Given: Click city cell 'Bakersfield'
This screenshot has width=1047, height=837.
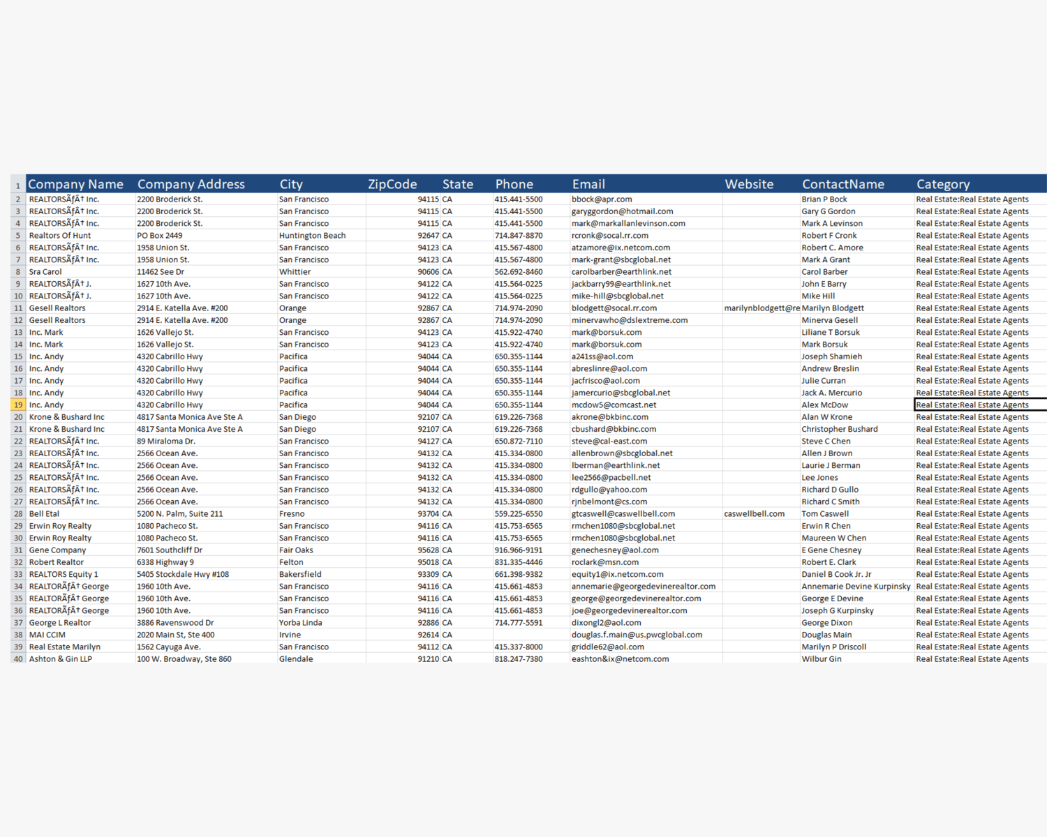Looking at the screenshot, I should tap(322, 574).
